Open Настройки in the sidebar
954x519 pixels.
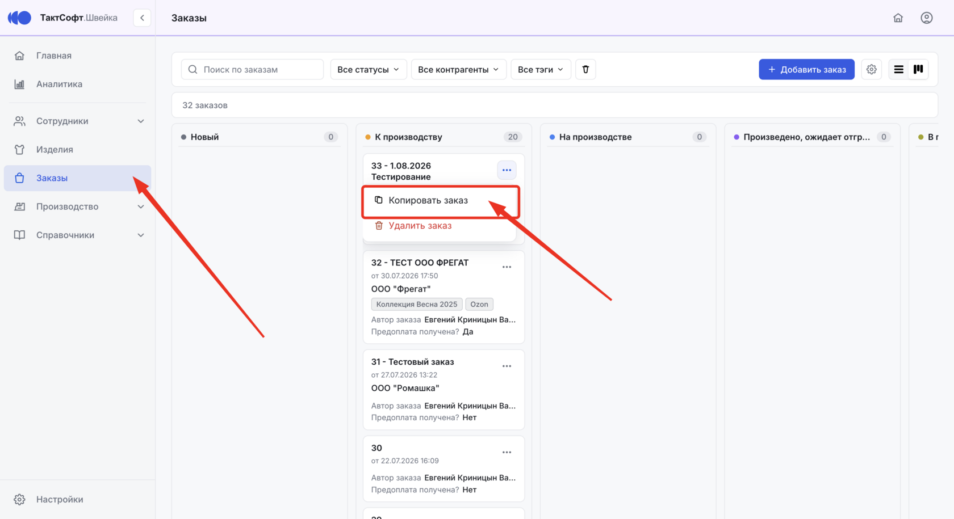pyautogui.click(x=77, y=500)
